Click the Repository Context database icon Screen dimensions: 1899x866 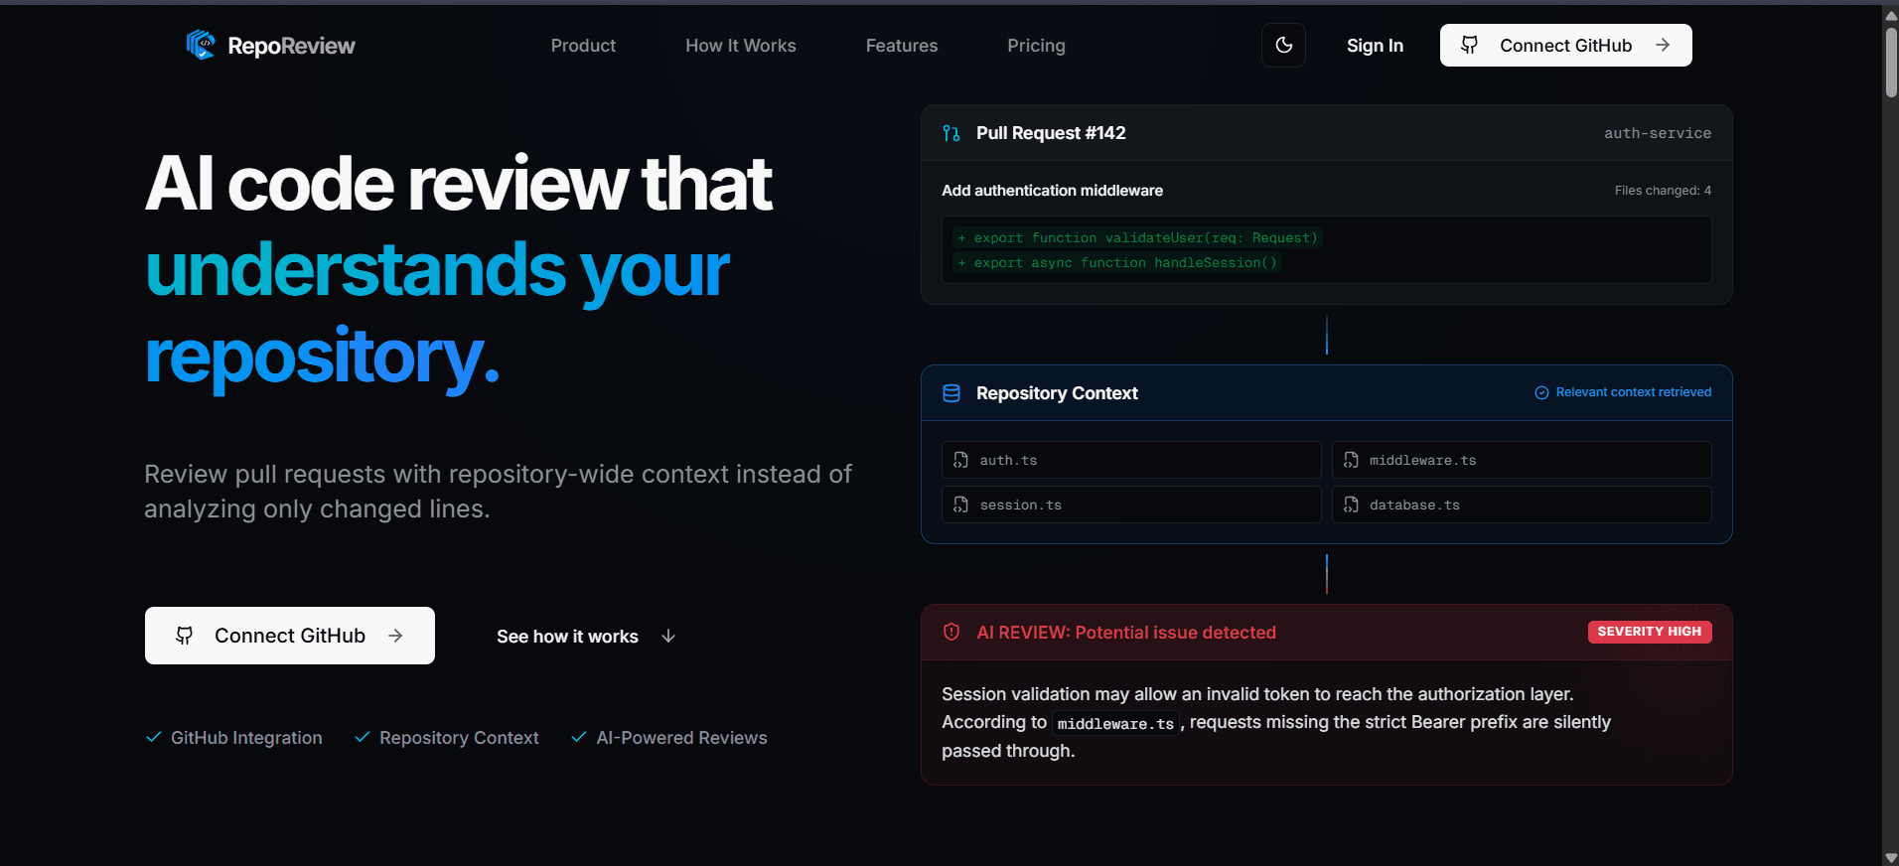click(x=951, y=393)
